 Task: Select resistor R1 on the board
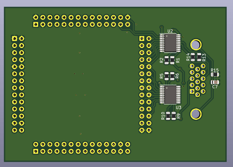[173, 60]
